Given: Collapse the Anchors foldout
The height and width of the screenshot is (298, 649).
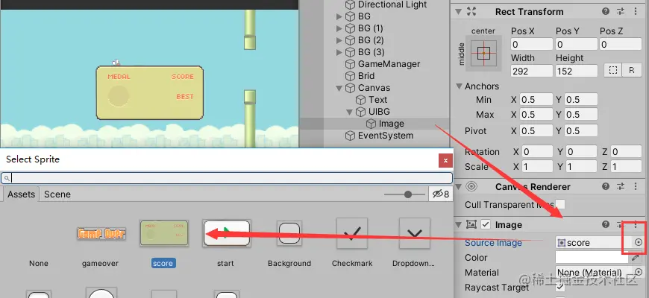Looking at the screenshot, I should click(459, 86).
